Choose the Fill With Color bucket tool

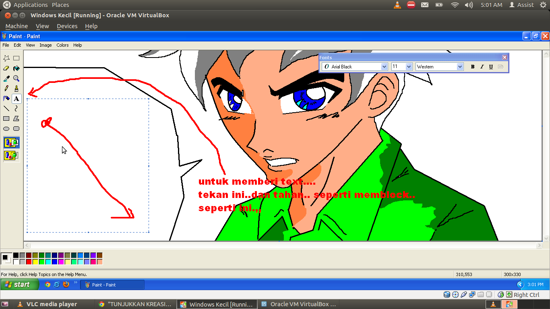click(x=17, y=68)
